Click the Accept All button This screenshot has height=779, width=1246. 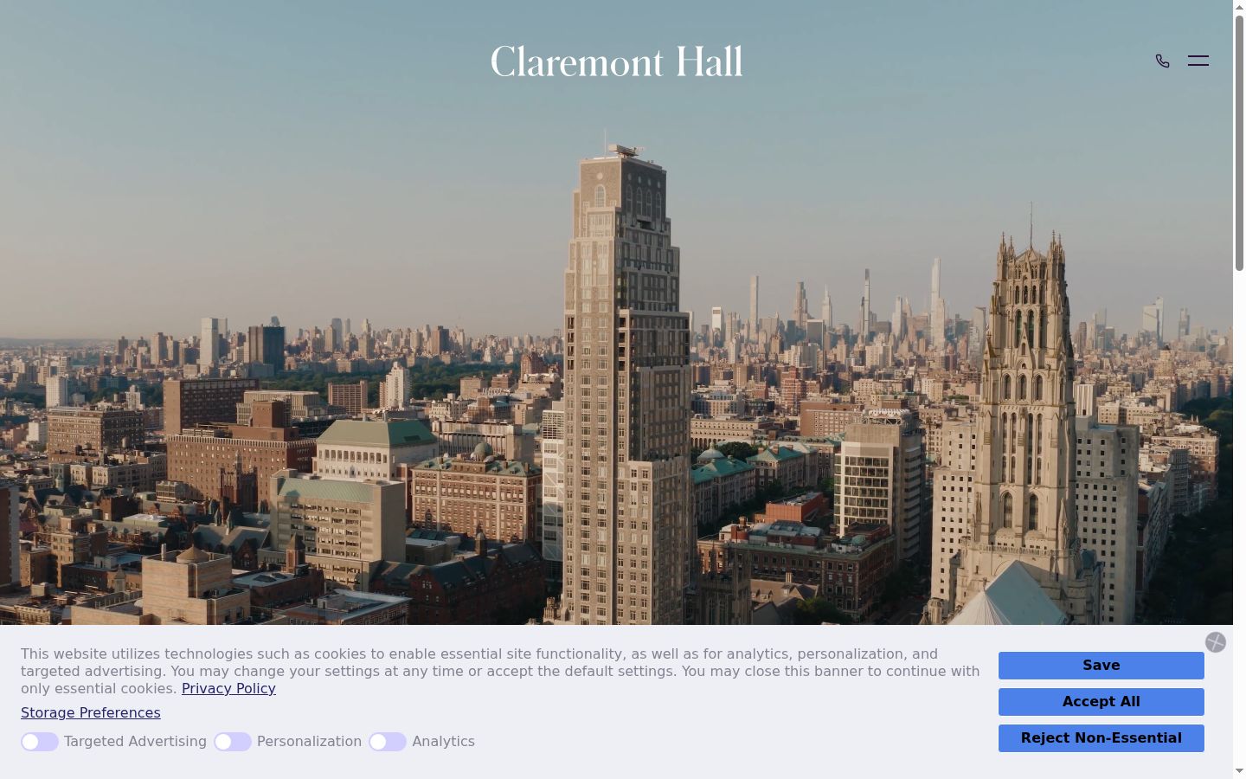(1101, 702)
